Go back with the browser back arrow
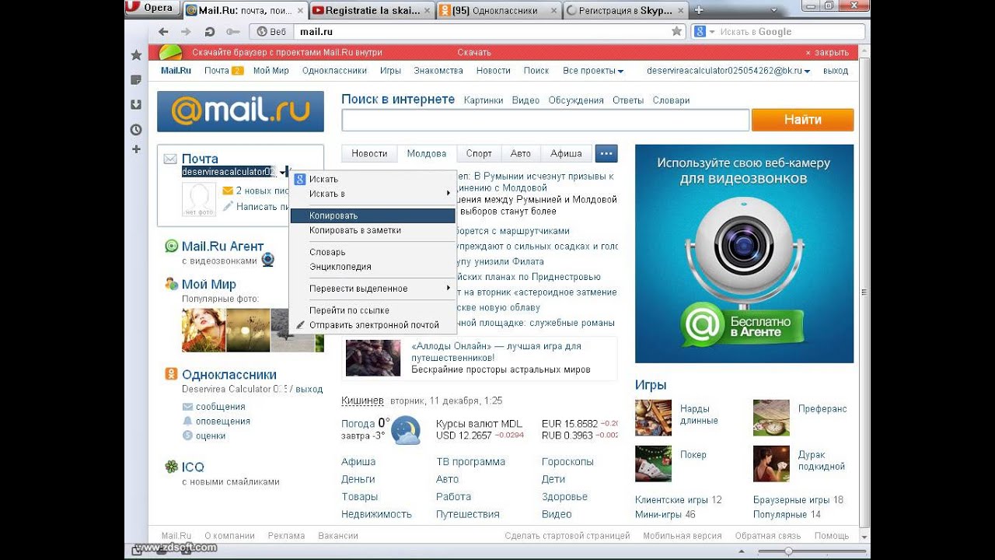 [x=163, y=32]
